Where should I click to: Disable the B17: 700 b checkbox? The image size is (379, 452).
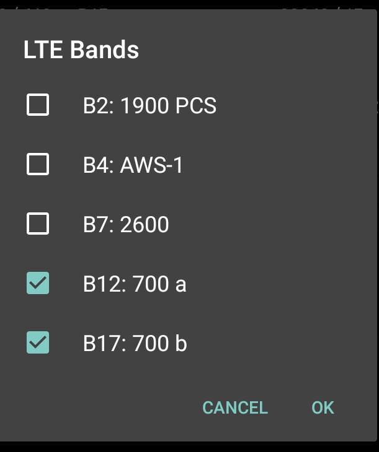[38, 342]
